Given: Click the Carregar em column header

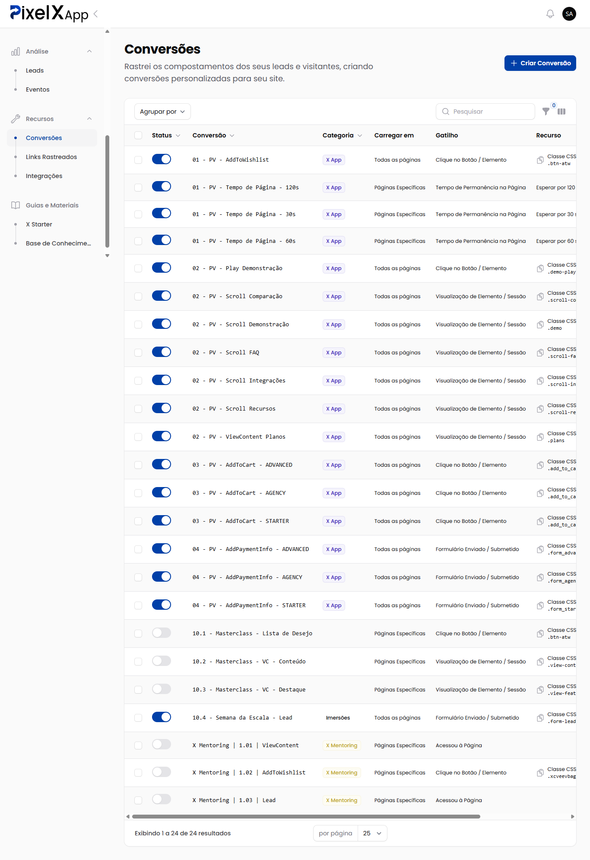Looking at the screenshot, I should (394, 135).
